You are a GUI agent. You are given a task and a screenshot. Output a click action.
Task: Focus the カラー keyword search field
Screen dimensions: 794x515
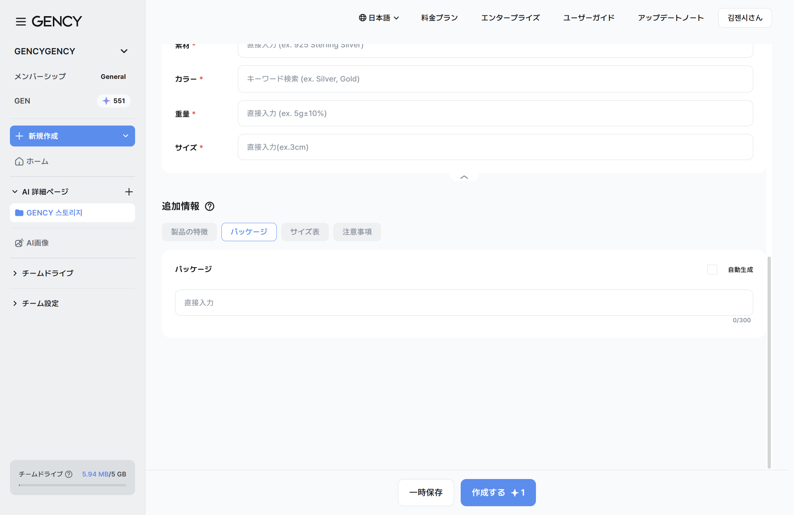pyautogui.click(x=495, y=79)
